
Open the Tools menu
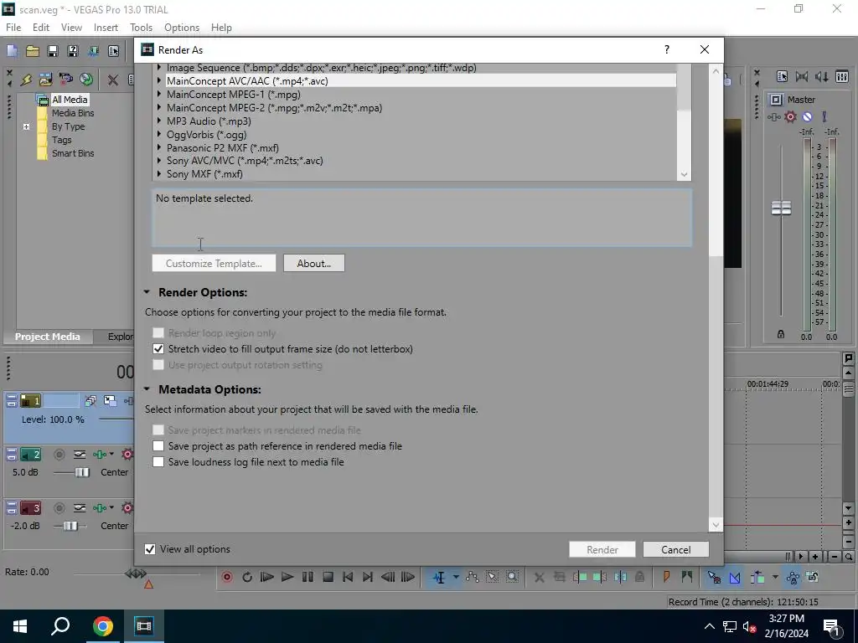141,28
